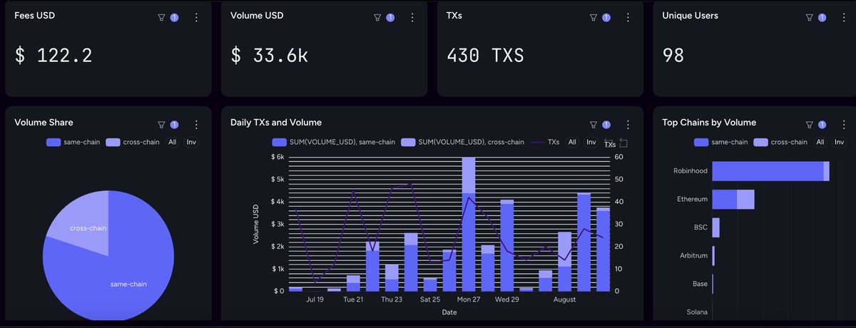Click the Volume Share panel title
The height and width of the screenshot is (328, 856).
[44, 123]
